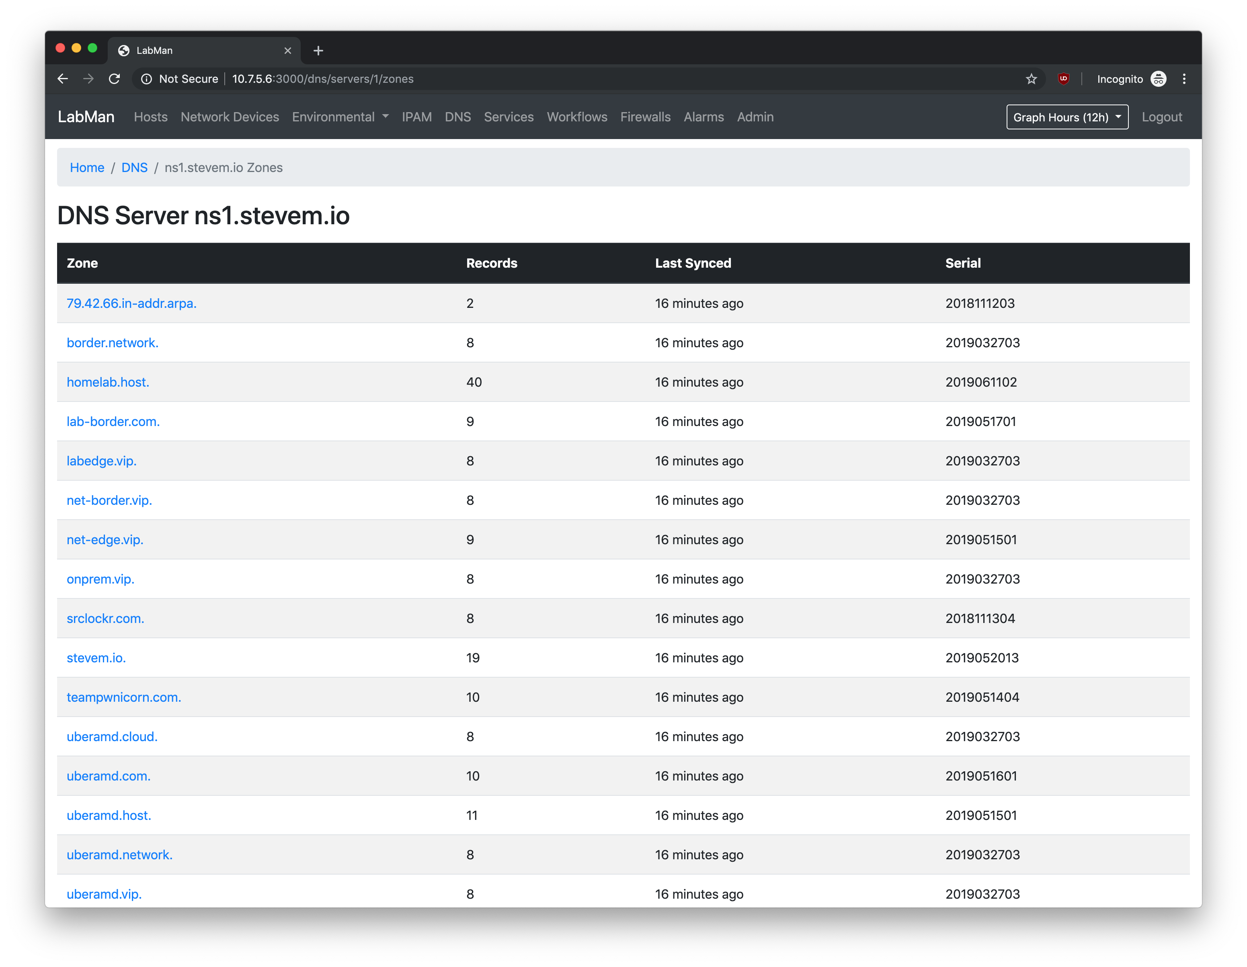Bookmark page with the star icon
This screenshot has width=1247, height=967.
[1031, 79]
